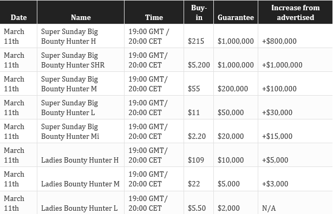
Task: Click the $200,000 guarantee value
Action: [x=233, y=89]
